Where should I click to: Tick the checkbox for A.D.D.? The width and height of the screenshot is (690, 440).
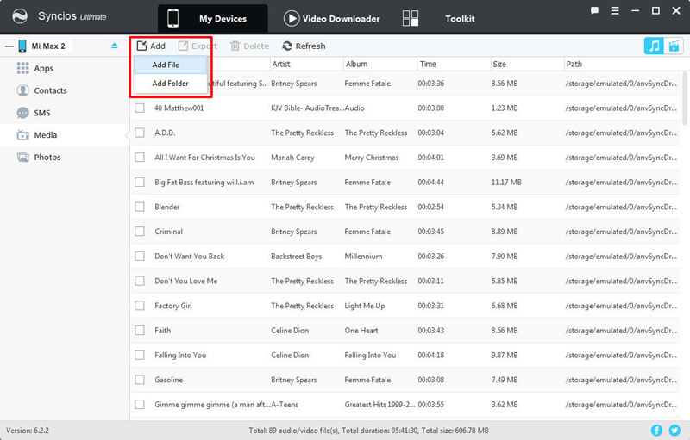(140, 133)
